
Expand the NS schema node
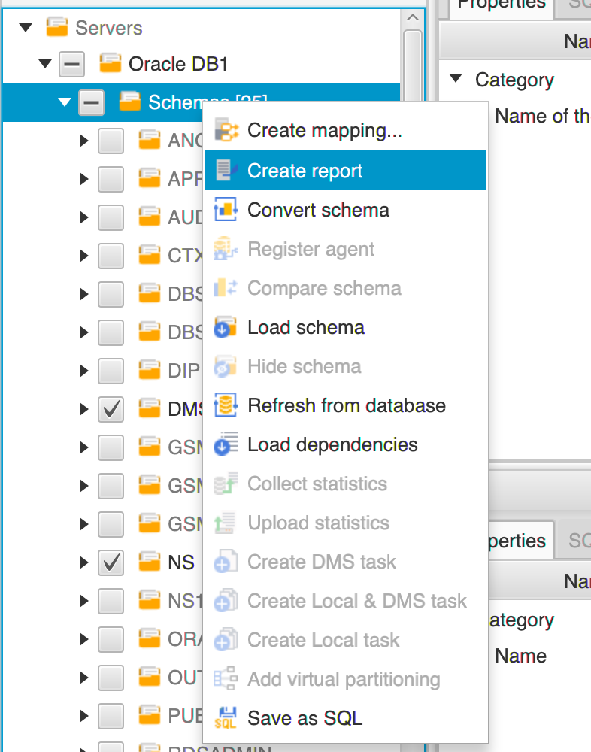(84, 562)
